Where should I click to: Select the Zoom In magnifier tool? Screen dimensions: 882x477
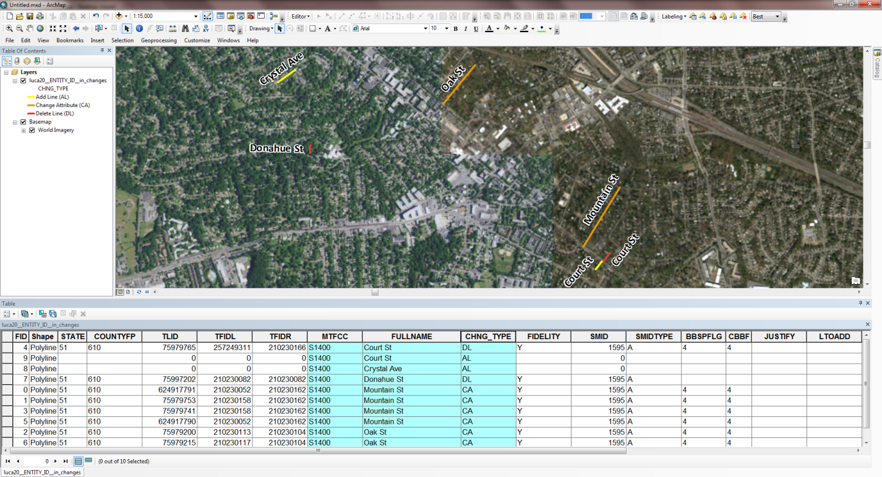coord(9,28)
